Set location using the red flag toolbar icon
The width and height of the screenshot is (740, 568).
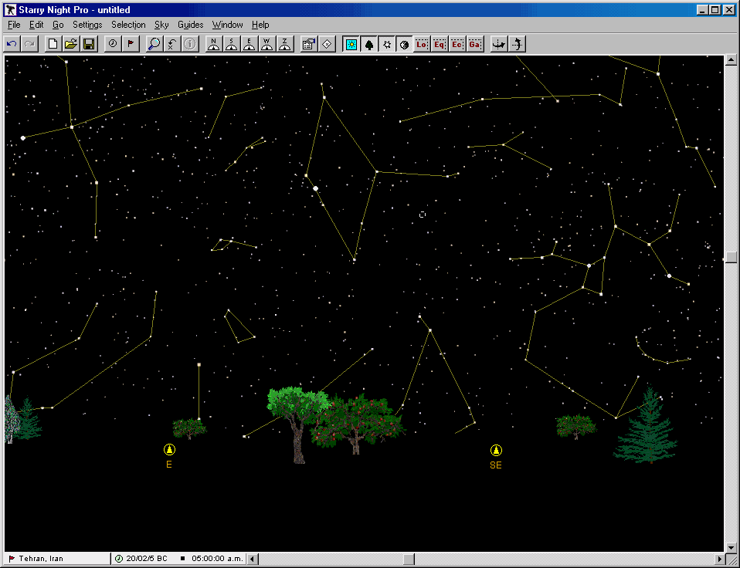click(x=131, y=44)
